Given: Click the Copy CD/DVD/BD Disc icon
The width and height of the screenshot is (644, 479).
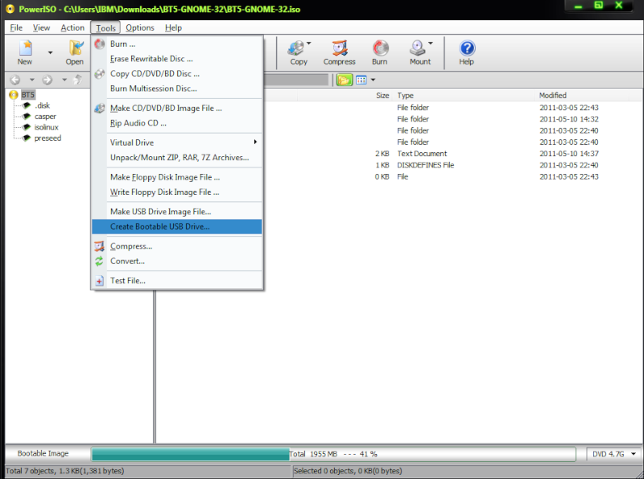Looking at the screenshot, I should click(99, 73).
